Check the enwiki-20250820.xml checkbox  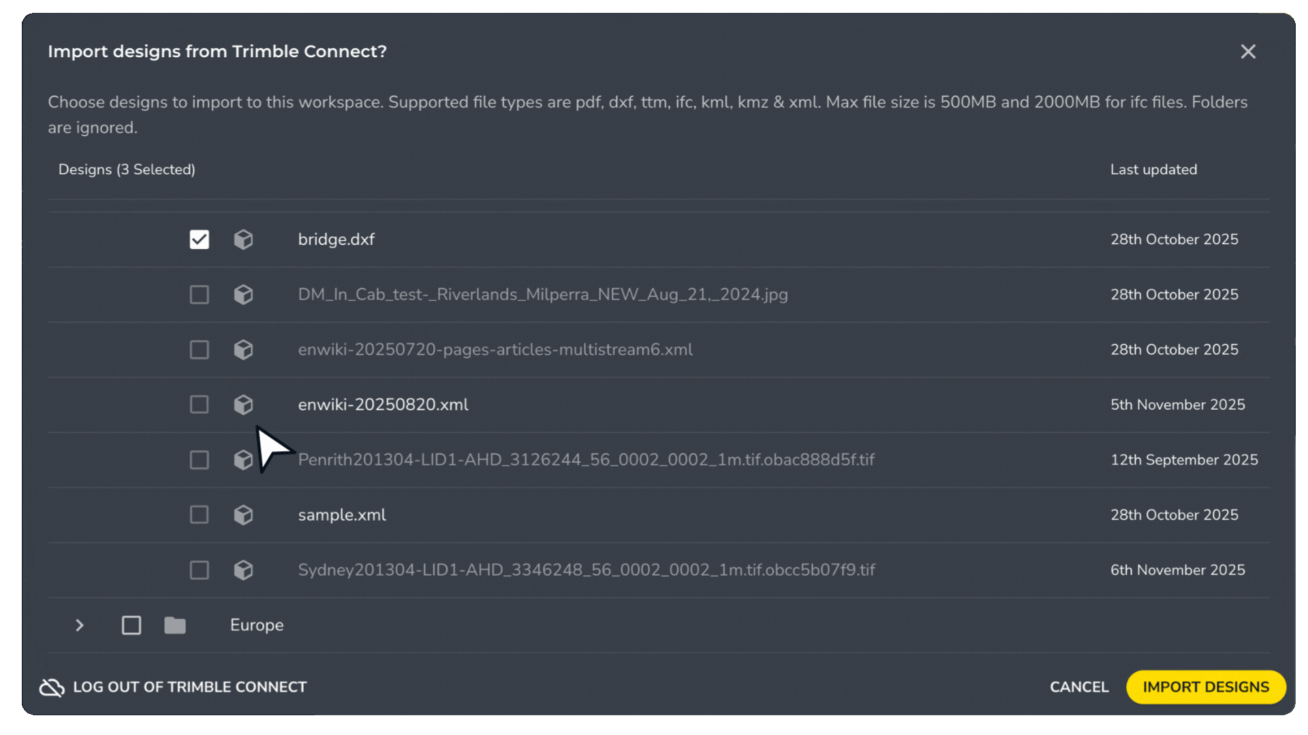199,404
